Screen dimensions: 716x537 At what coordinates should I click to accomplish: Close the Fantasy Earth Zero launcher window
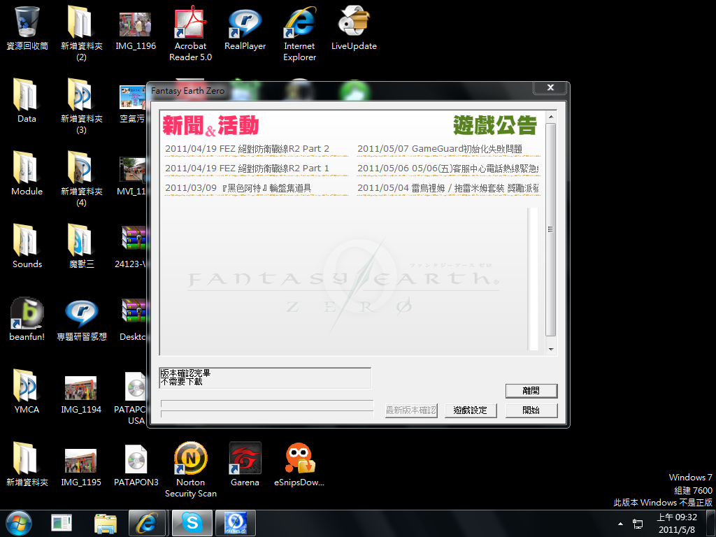coord(550,87)
